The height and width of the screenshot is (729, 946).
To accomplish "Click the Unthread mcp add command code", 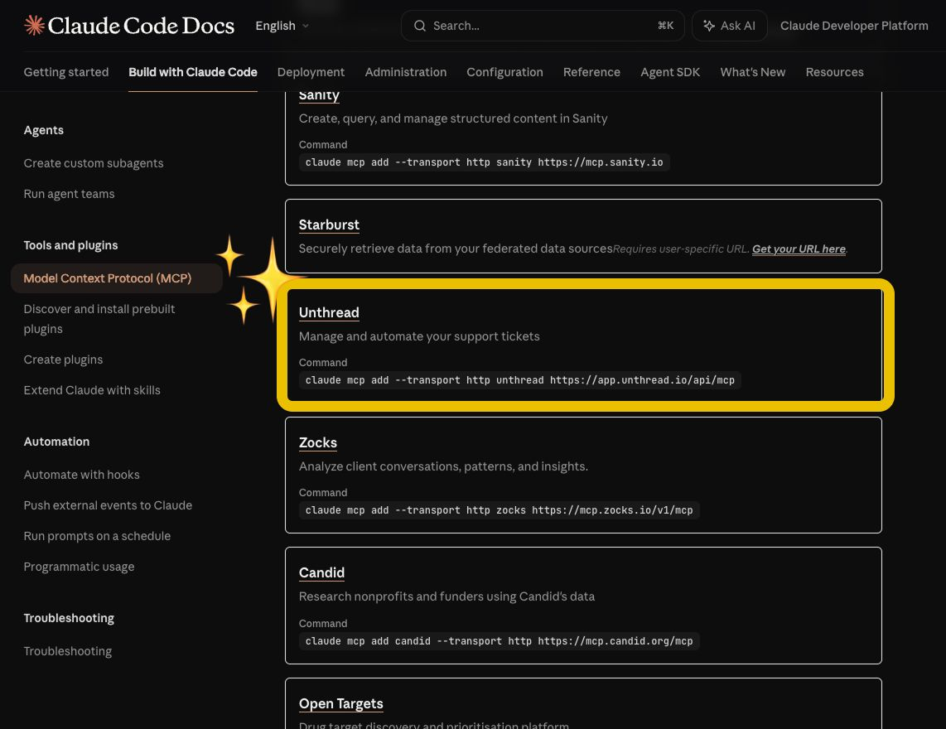I will [x=519, y=380].
